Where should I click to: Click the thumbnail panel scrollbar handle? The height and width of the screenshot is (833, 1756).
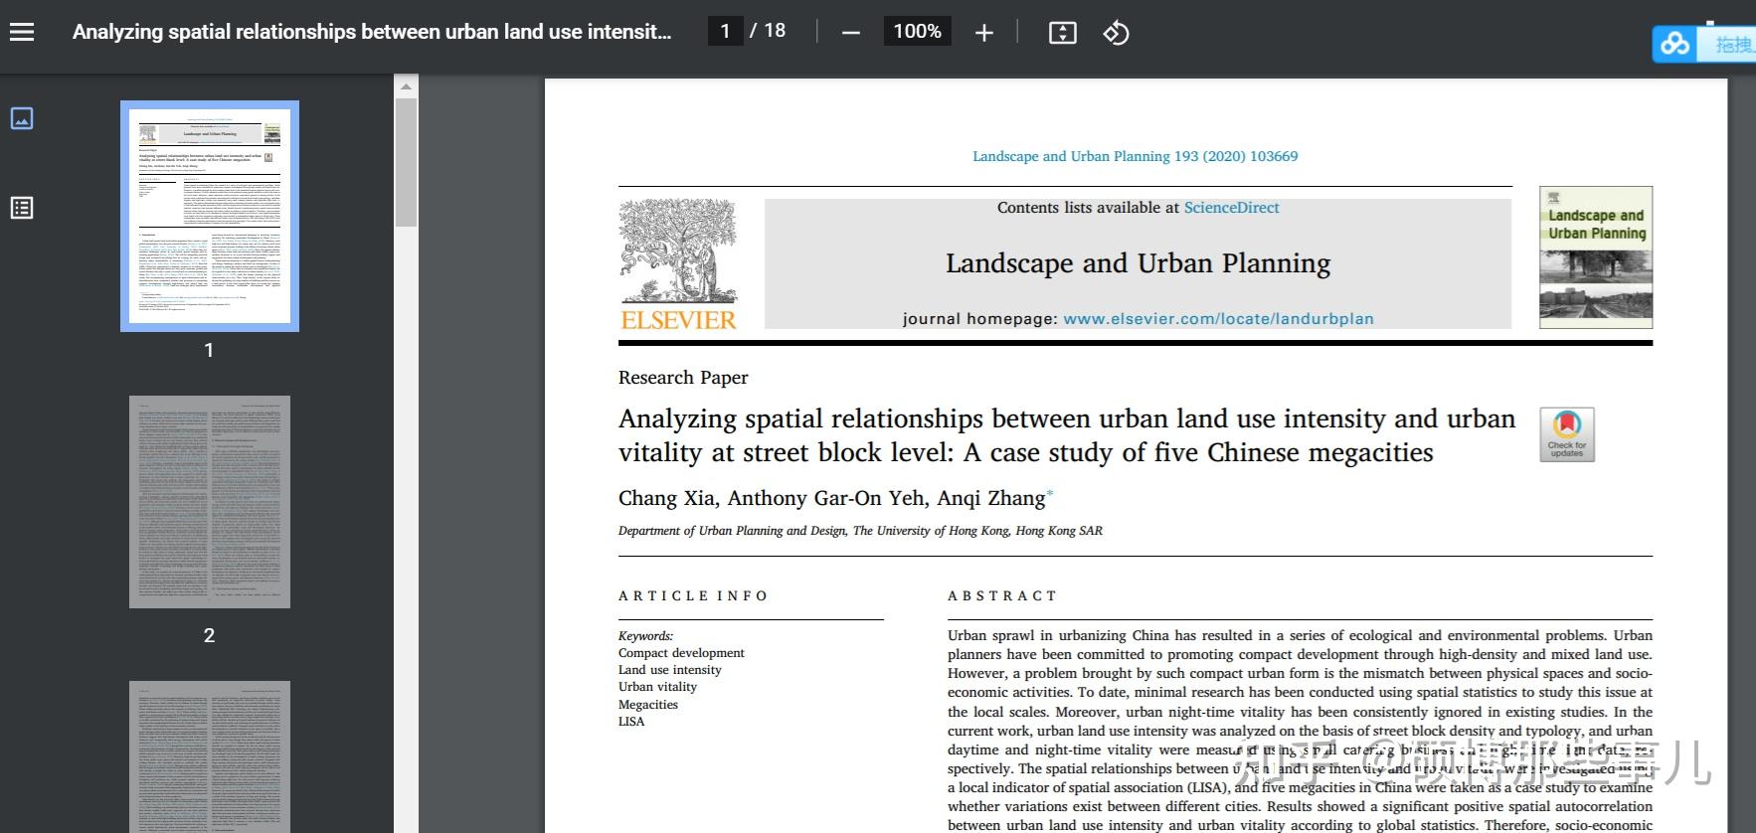pyautogui.click(x=406, y=162)
